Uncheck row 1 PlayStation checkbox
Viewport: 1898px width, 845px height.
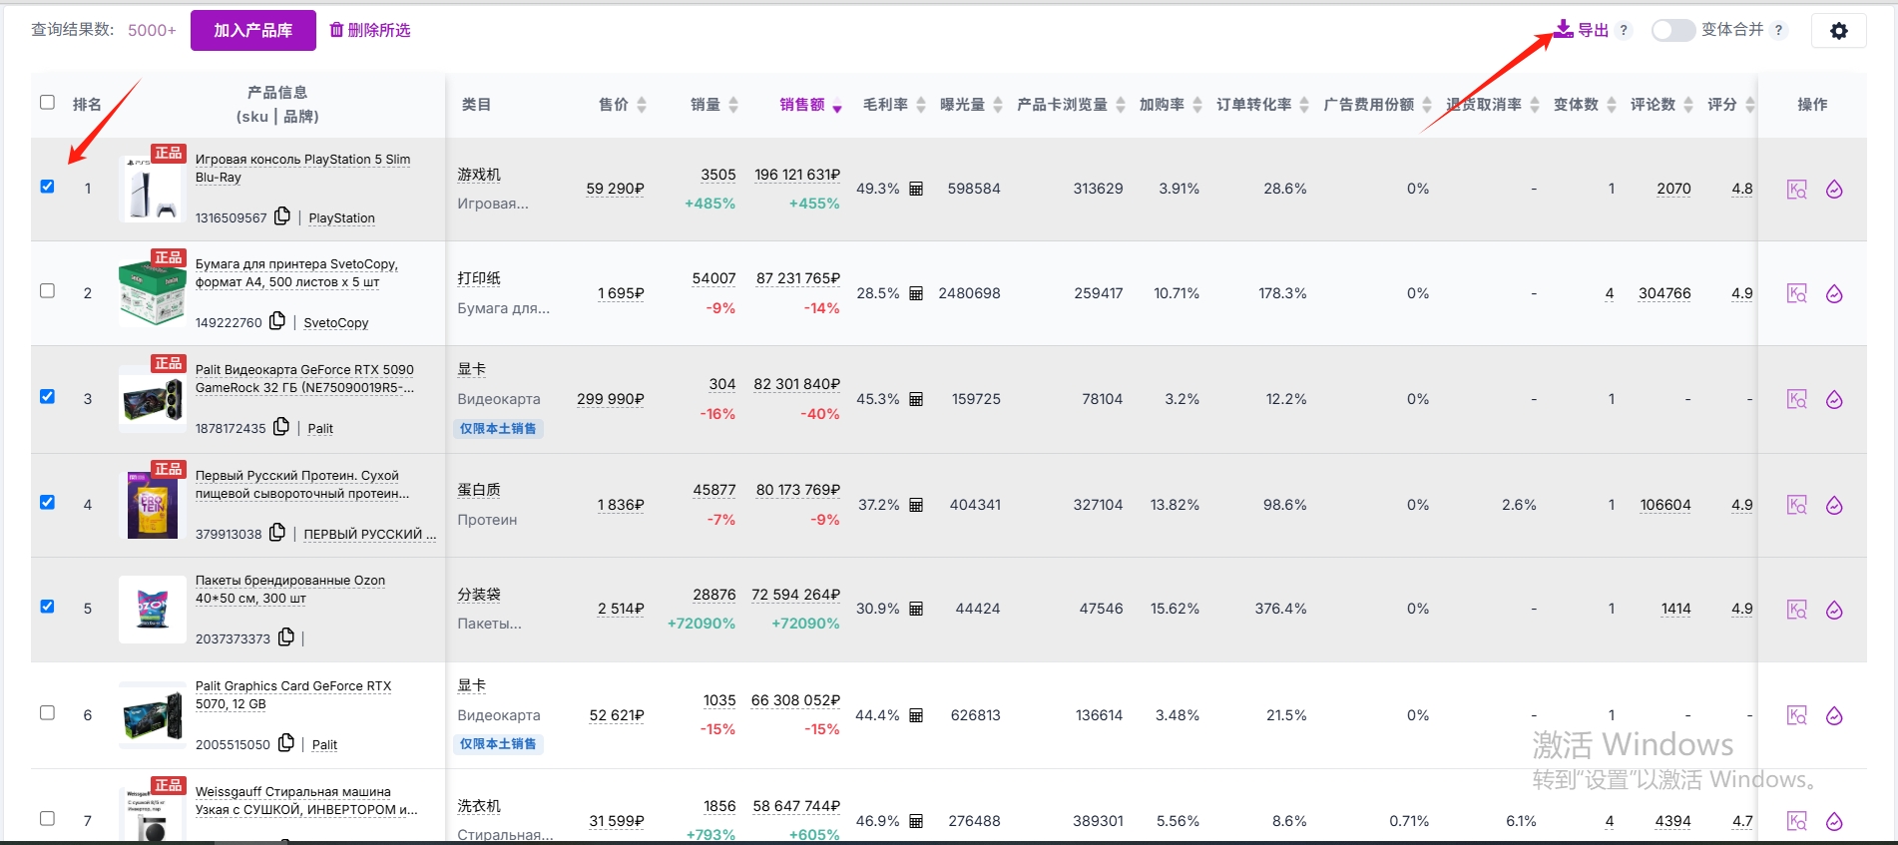(47, 187)
